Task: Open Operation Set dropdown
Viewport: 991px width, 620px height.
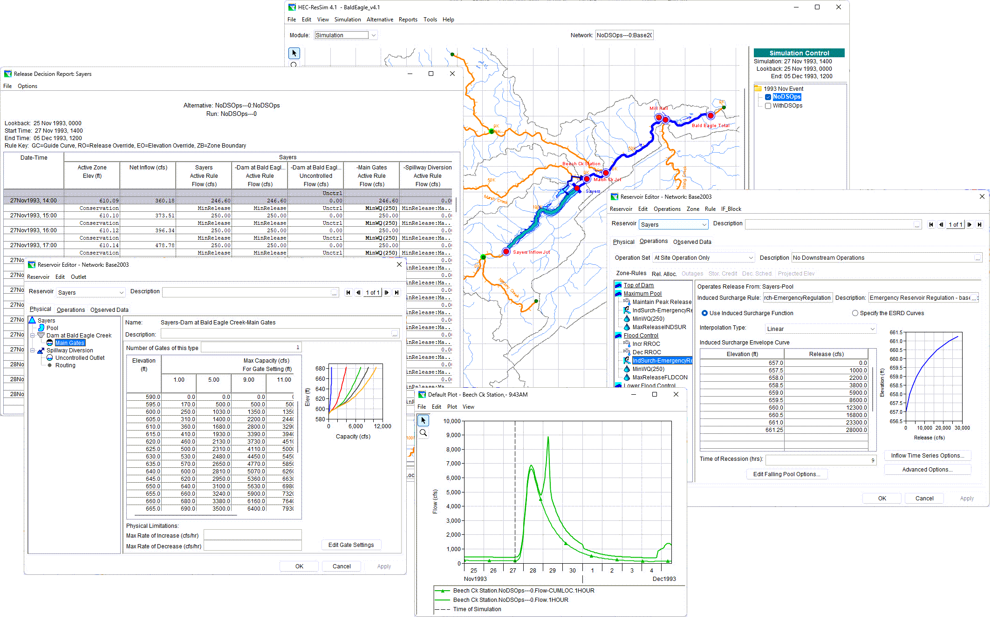Action: tap(751, 257)
